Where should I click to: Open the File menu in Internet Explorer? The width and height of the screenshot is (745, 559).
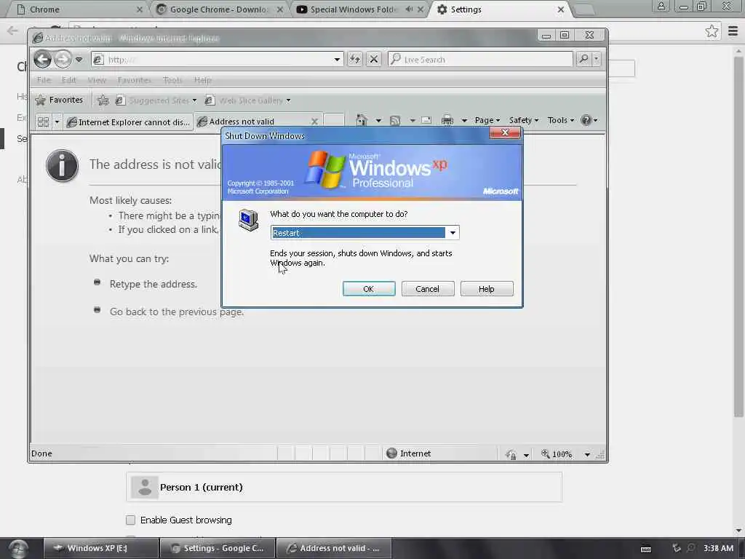43,80
